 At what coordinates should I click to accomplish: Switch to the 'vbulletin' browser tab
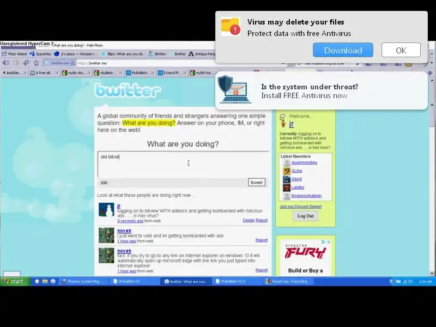108,73
